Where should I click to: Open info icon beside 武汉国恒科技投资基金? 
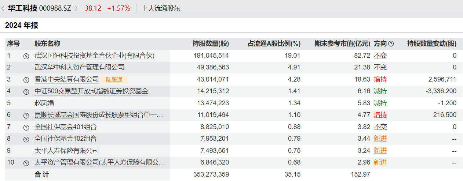click(x=26, y=56)
